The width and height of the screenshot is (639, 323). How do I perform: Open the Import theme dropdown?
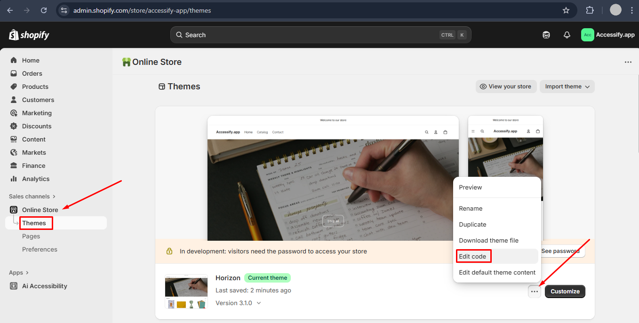[567, 87]
